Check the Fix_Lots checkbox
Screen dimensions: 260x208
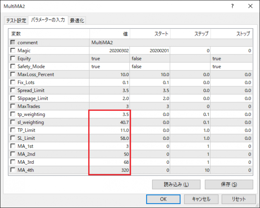tap(13, 82)
